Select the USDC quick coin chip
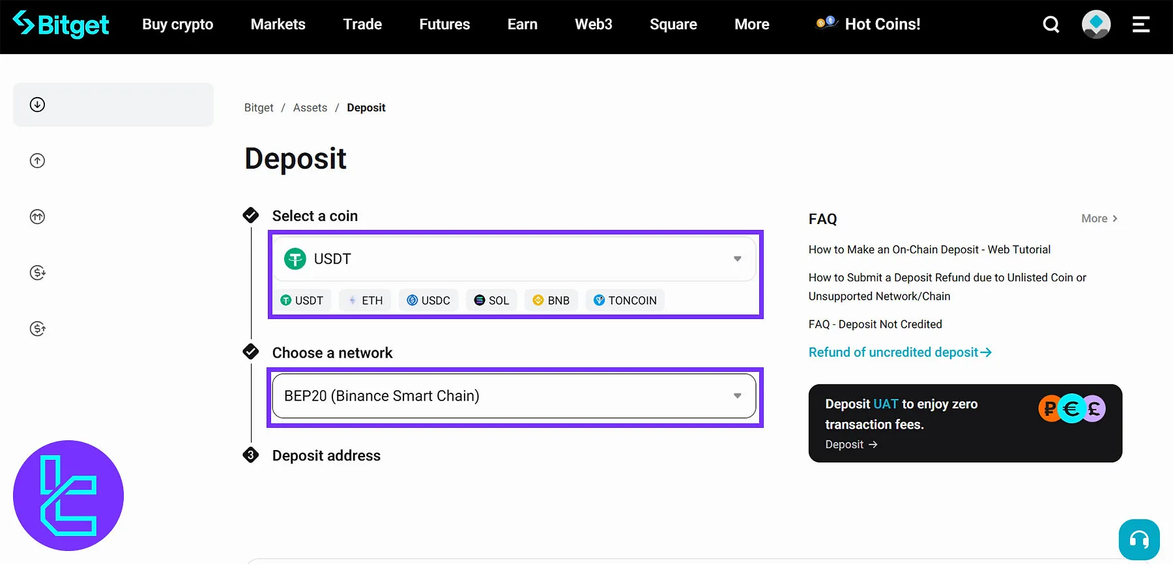Image resolution: width=1173 pixels, height=564 pixels. coord(429,300)
